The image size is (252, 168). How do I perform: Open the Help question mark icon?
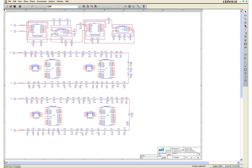(x=144, y=6)
